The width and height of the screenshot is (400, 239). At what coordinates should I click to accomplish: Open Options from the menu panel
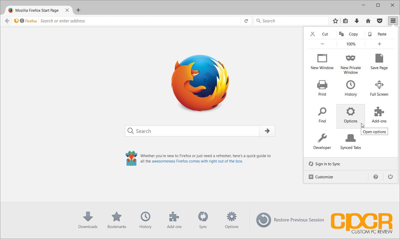(351, 116)
